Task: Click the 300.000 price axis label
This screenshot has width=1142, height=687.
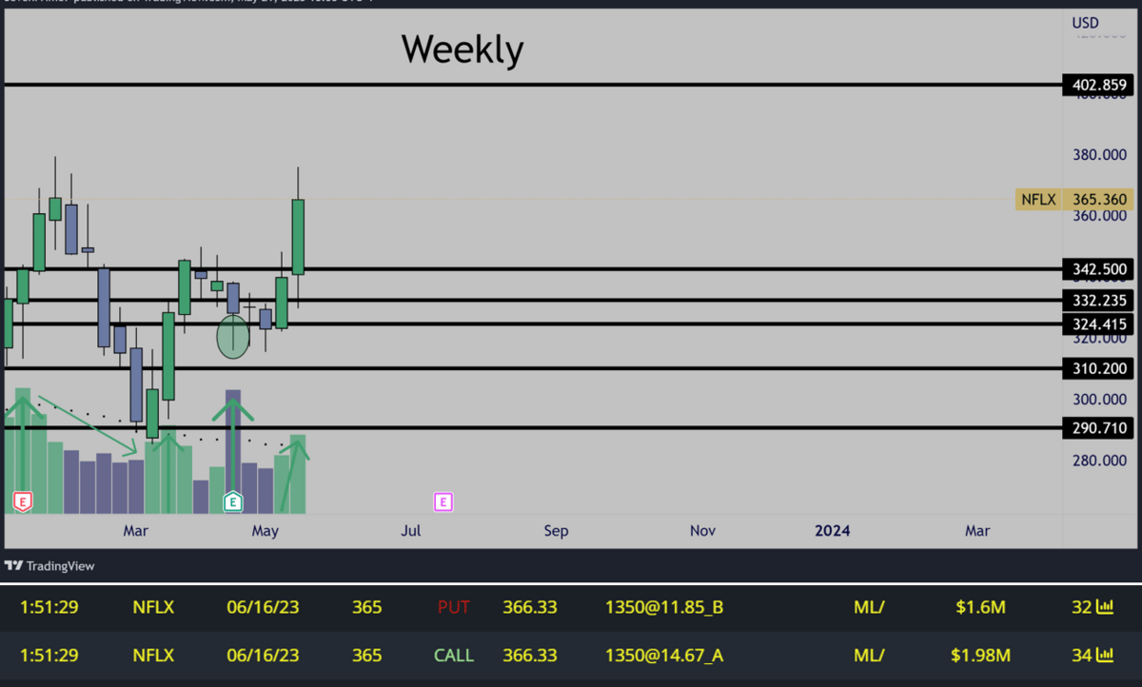Action: click(x=1099, y=400)
